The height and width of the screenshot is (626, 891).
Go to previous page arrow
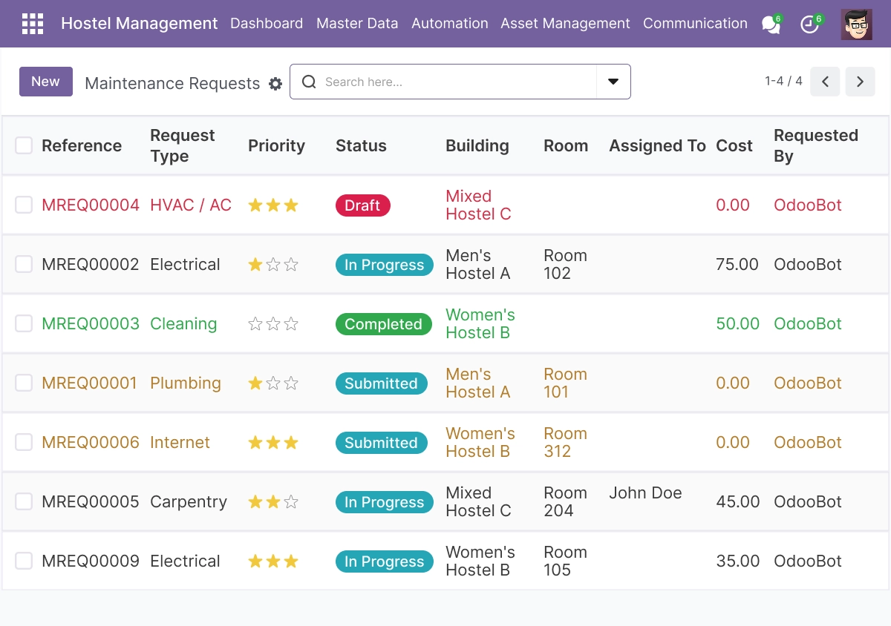(825, 82)
